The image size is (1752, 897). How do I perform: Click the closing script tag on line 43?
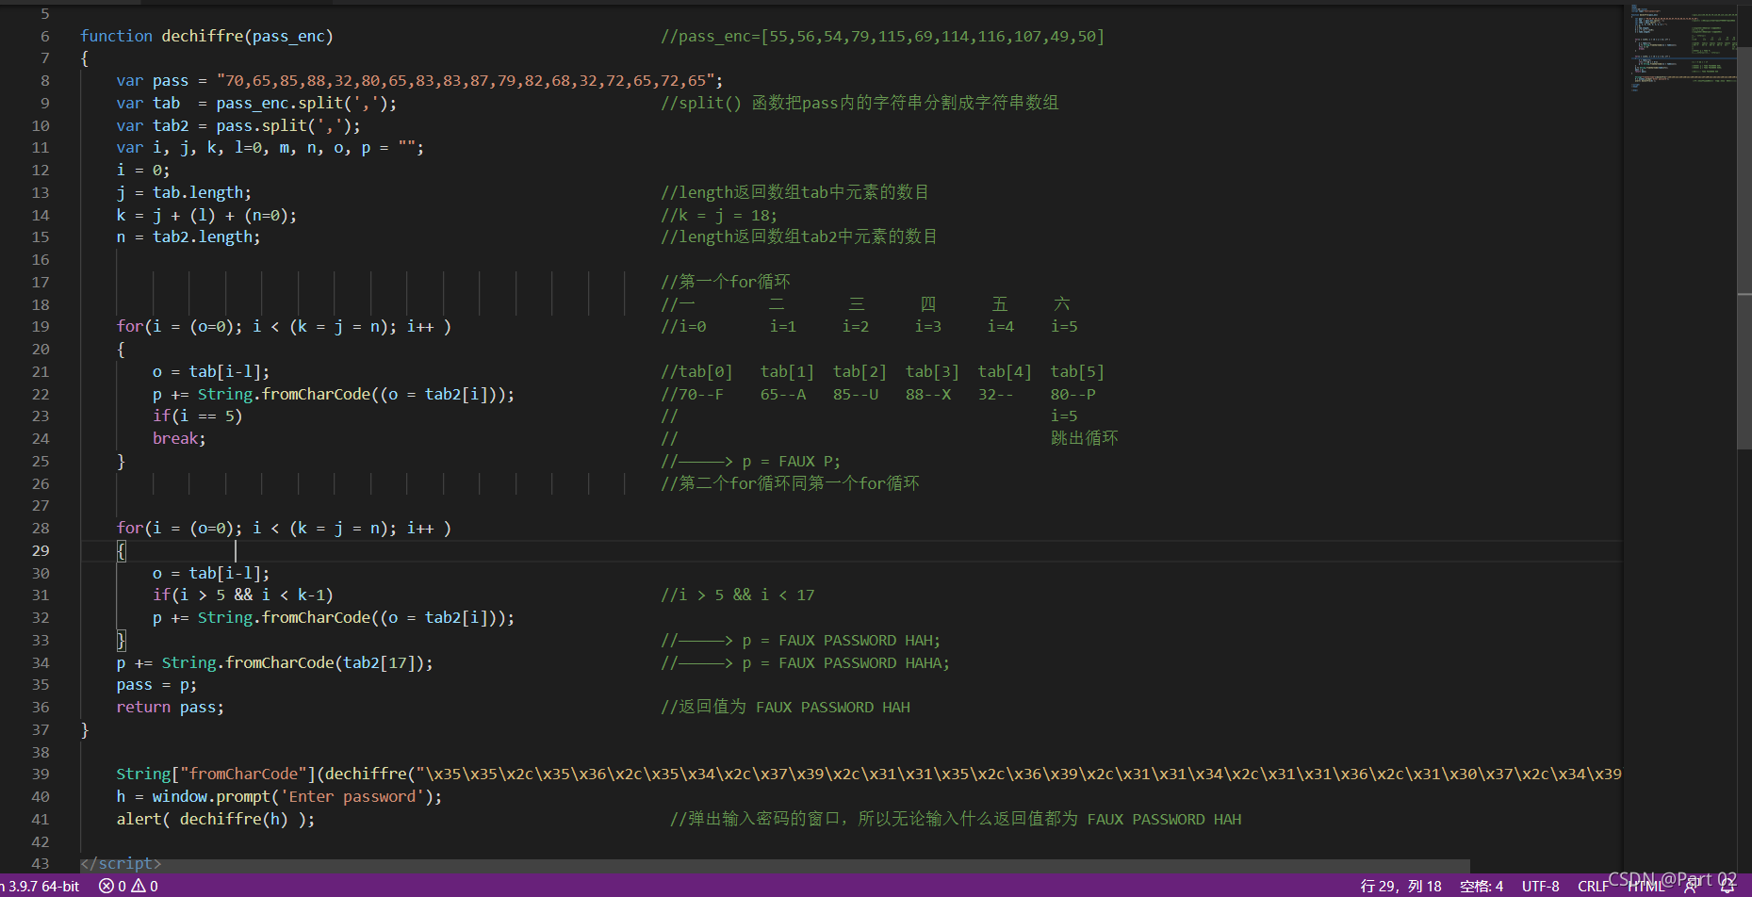(120, 863)
